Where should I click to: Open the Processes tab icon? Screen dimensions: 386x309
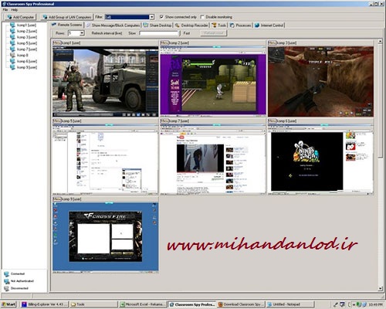point(232,25)
